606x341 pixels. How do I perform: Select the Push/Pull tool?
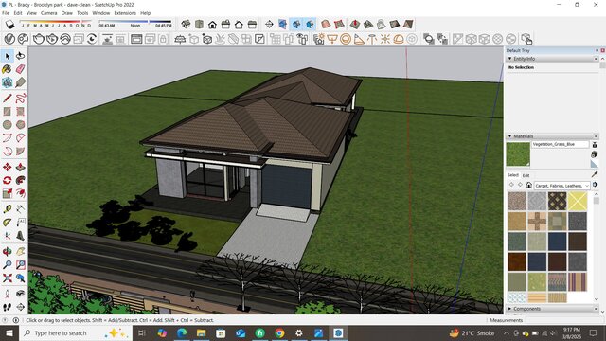tap(21, 167)
